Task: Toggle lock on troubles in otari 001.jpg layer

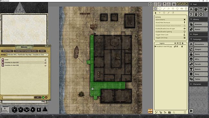Action: 182,46
